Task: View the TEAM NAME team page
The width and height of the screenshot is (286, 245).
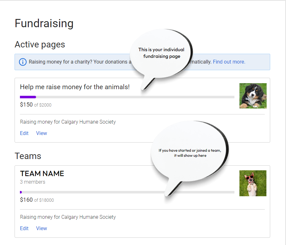Action: click(41, 228)
